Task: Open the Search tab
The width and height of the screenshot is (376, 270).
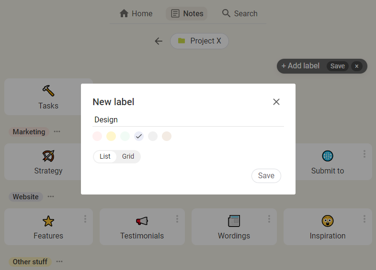Action: pos(240,14)
